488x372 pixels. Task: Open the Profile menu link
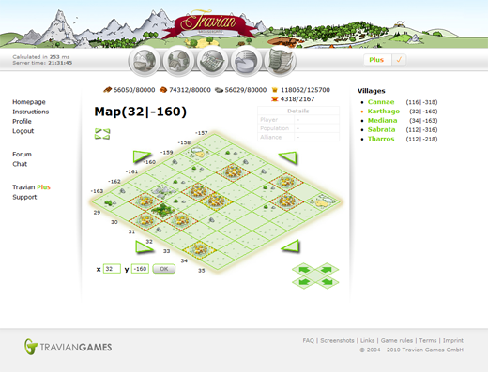[x=22, y=121]
